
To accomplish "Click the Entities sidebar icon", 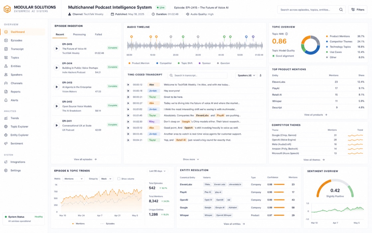I will pos(6,66).
